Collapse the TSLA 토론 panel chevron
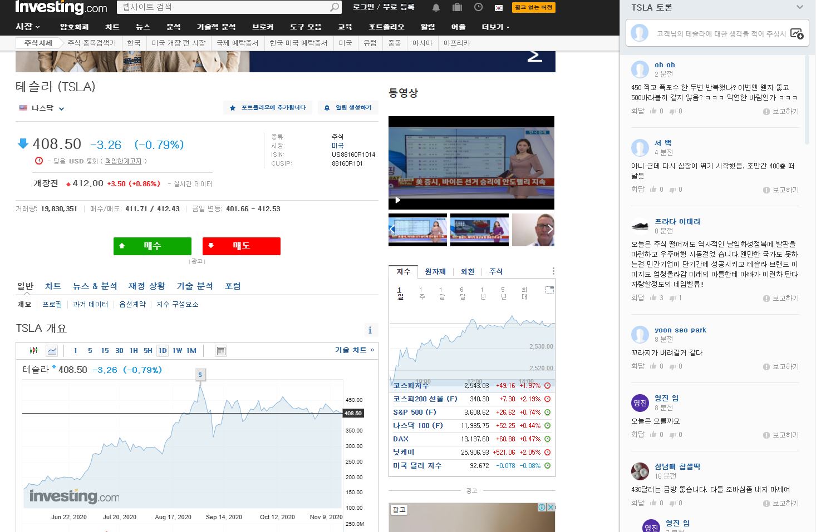Screen dimensions: 816x532 point(800,7)
